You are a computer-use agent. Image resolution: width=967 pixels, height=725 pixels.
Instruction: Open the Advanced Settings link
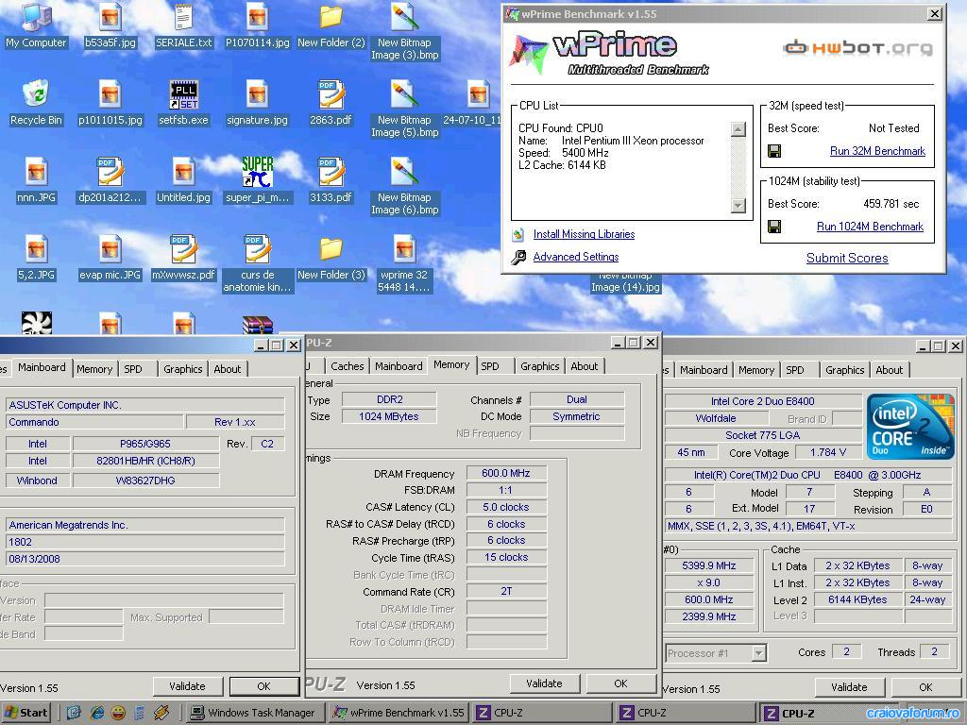[x=575, y=257]
